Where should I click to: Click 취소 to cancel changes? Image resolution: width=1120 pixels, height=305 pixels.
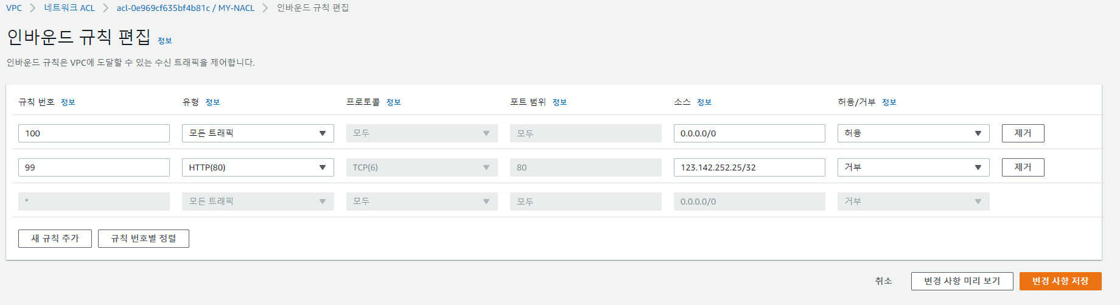point(884,281)
